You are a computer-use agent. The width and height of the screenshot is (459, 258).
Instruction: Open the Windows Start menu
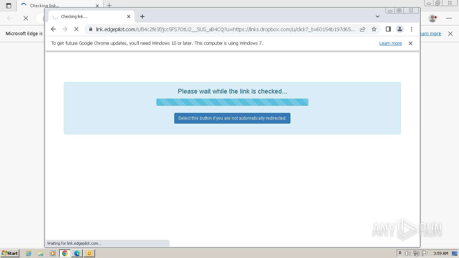[10, 253]
